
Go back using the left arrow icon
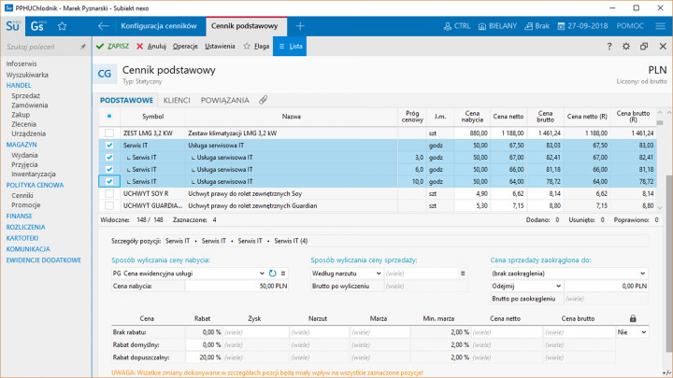point(103,26)
